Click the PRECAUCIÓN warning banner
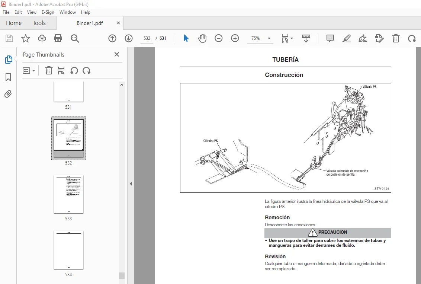This screenshot has height=284, width=421. point(328,233)
